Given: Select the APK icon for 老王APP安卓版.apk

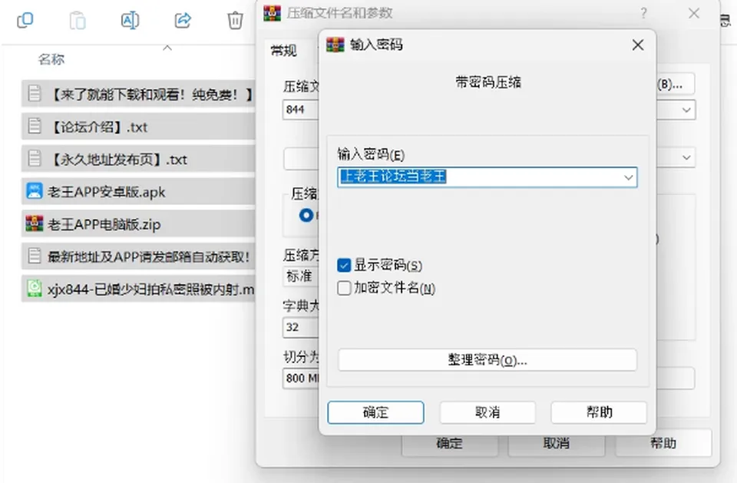Looking at the screenshot, I should (35, 191).
